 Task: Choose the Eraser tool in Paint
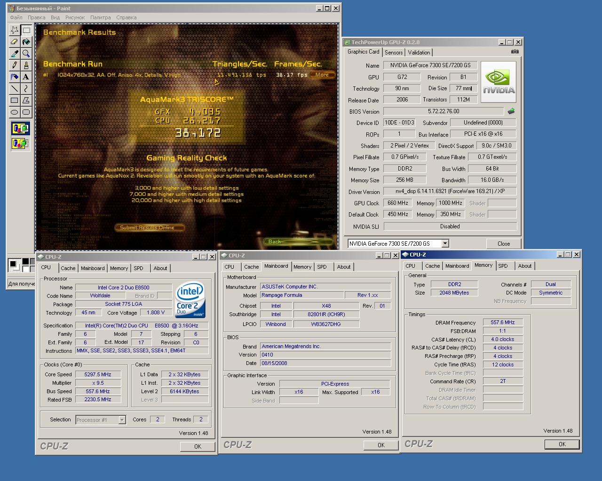(15, 42)
